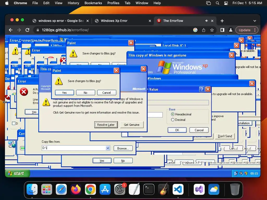Image resolution: width=267 pixels, height=200 pixels.
Task: Open the Chrome three-dot menu
Action: point(255,30)
